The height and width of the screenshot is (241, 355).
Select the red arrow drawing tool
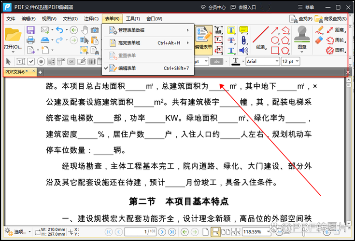click(275, 30)
